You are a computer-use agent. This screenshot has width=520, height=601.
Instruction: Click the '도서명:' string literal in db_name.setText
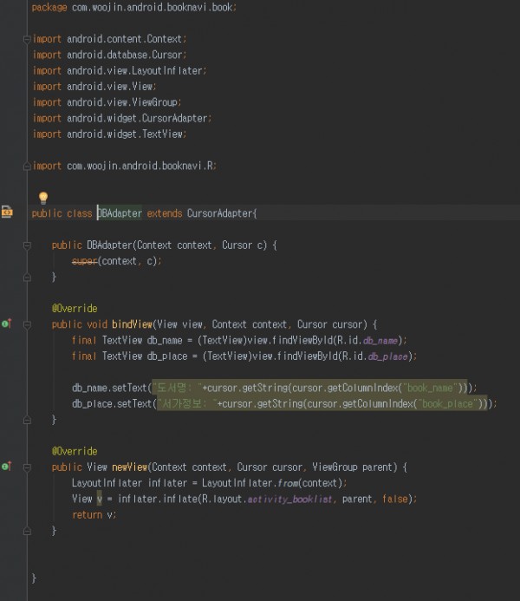[178, 388]
